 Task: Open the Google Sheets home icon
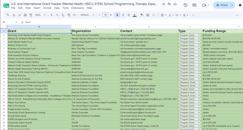[6, 6]
